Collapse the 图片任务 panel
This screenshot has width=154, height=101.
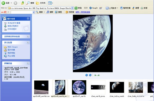pyautogui.click(x=28, y=19)
